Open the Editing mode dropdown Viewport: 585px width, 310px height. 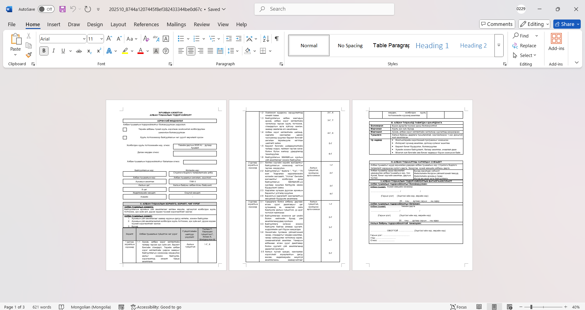click(534, 24)
